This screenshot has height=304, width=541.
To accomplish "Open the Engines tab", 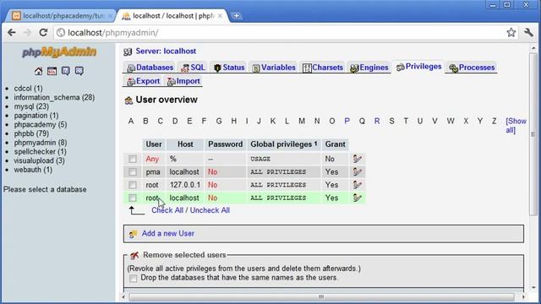I will tap(369, 68).
